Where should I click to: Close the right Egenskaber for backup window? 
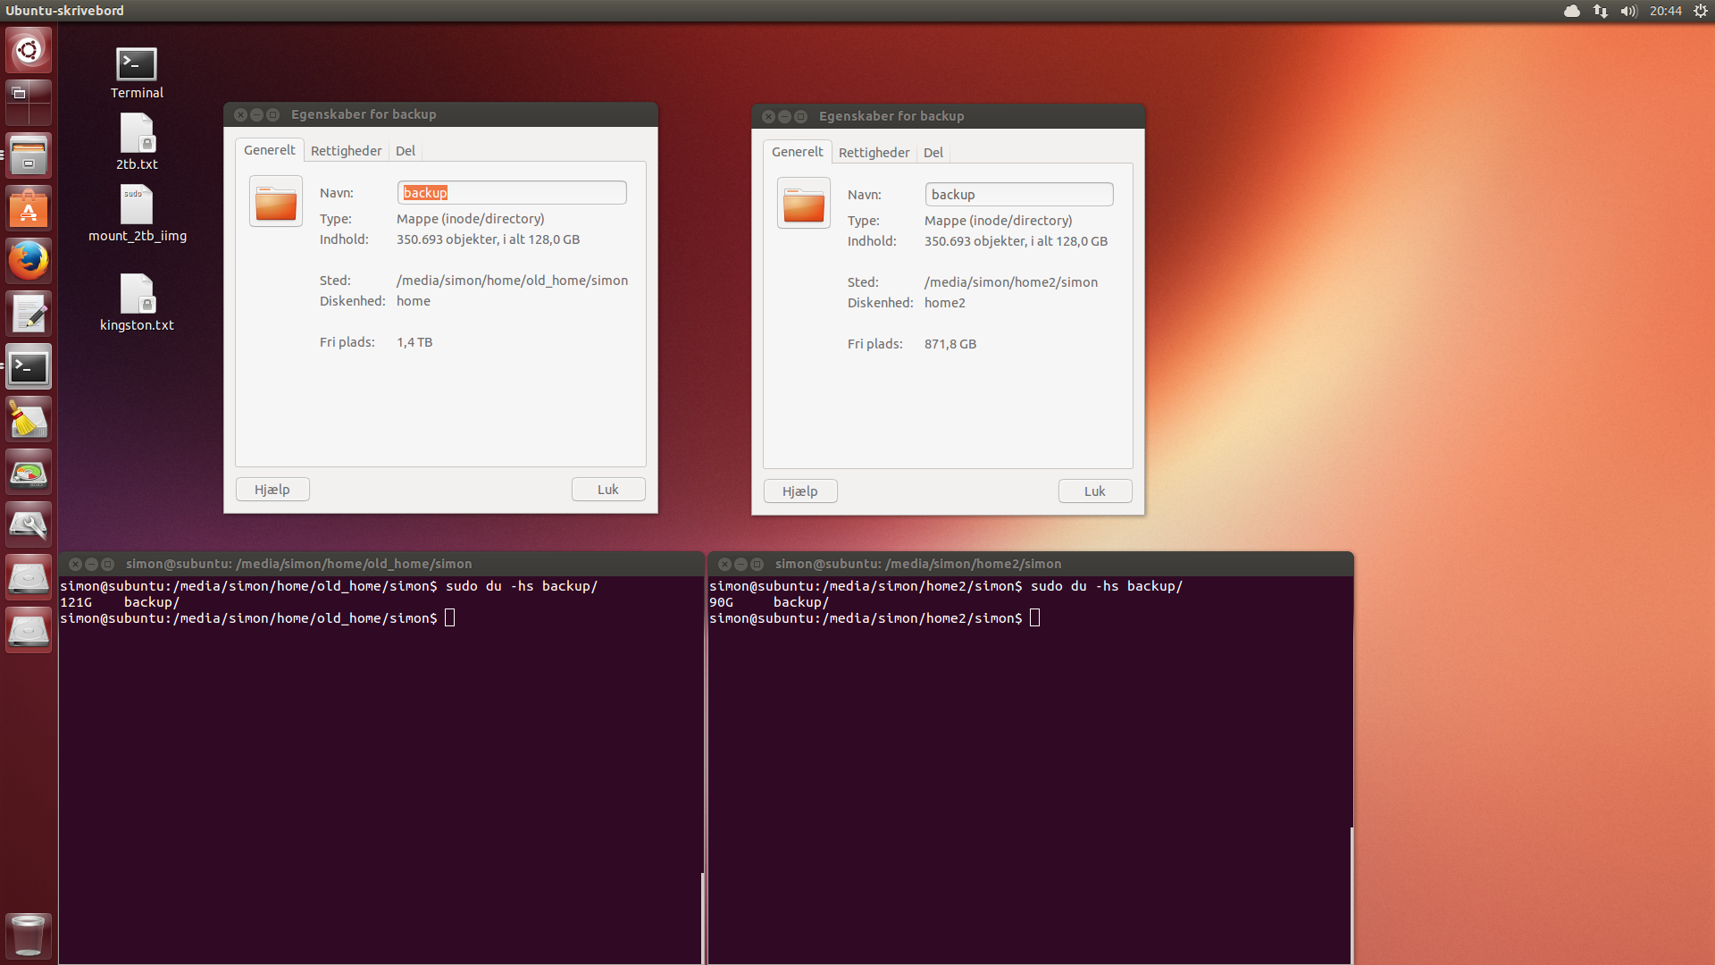[x=768, y=117]
